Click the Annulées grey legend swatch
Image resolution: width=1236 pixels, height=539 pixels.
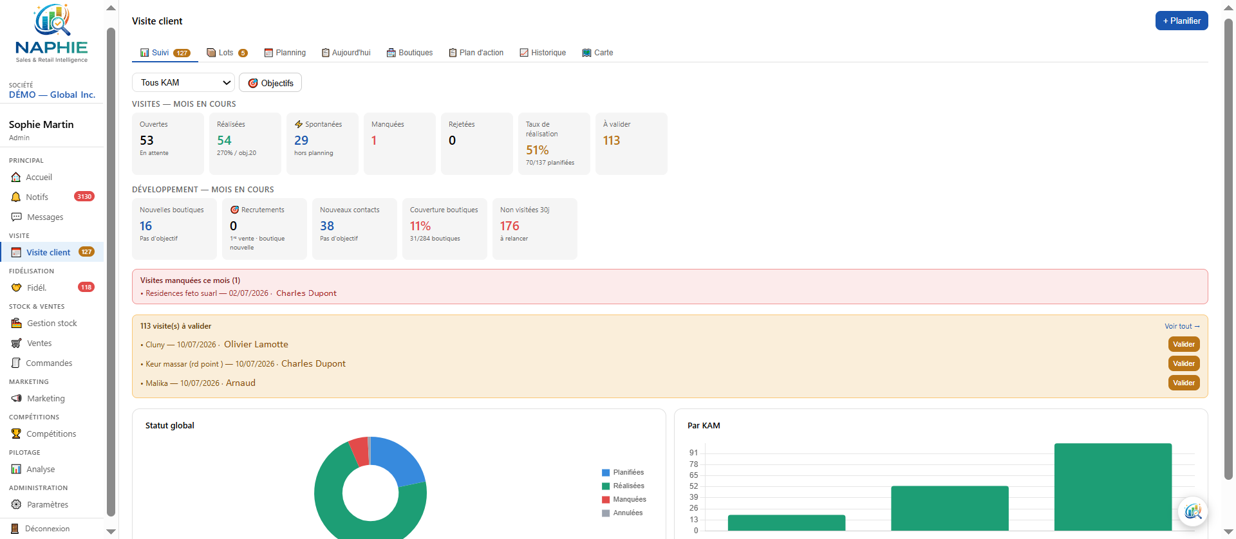tap(606, 513)
